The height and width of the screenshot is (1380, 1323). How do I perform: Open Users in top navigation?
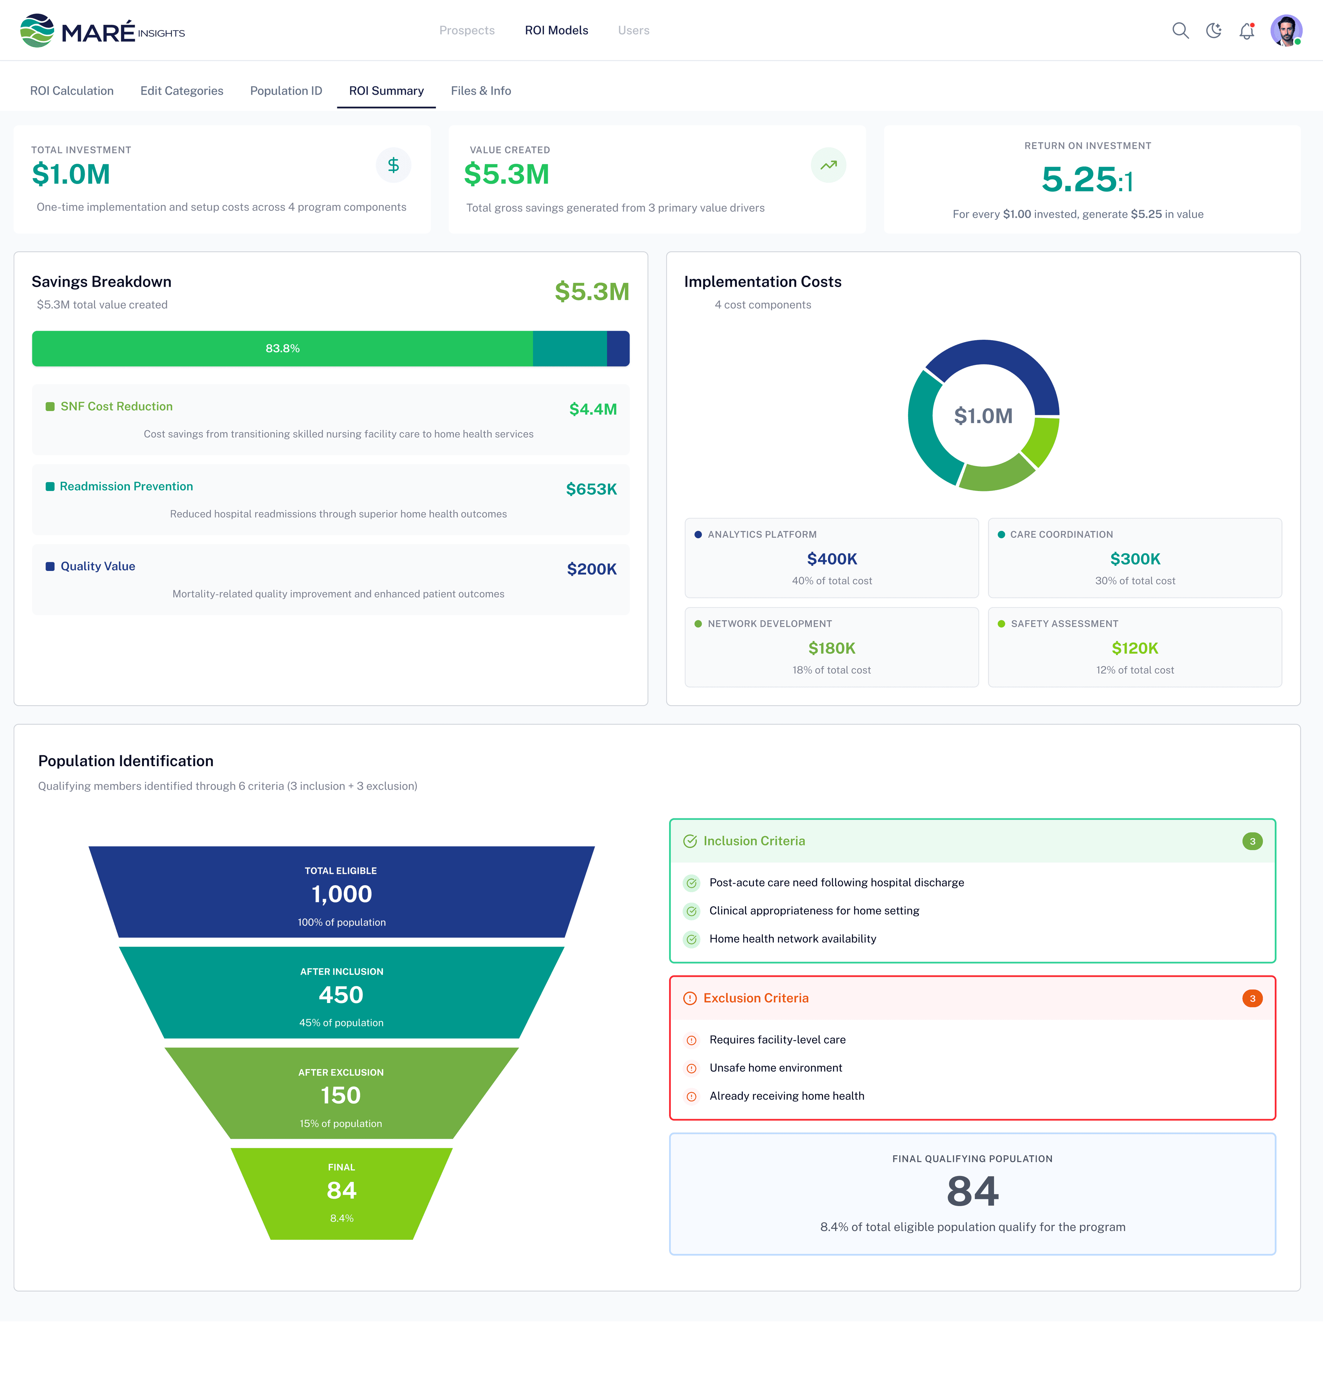coord(634,30)
